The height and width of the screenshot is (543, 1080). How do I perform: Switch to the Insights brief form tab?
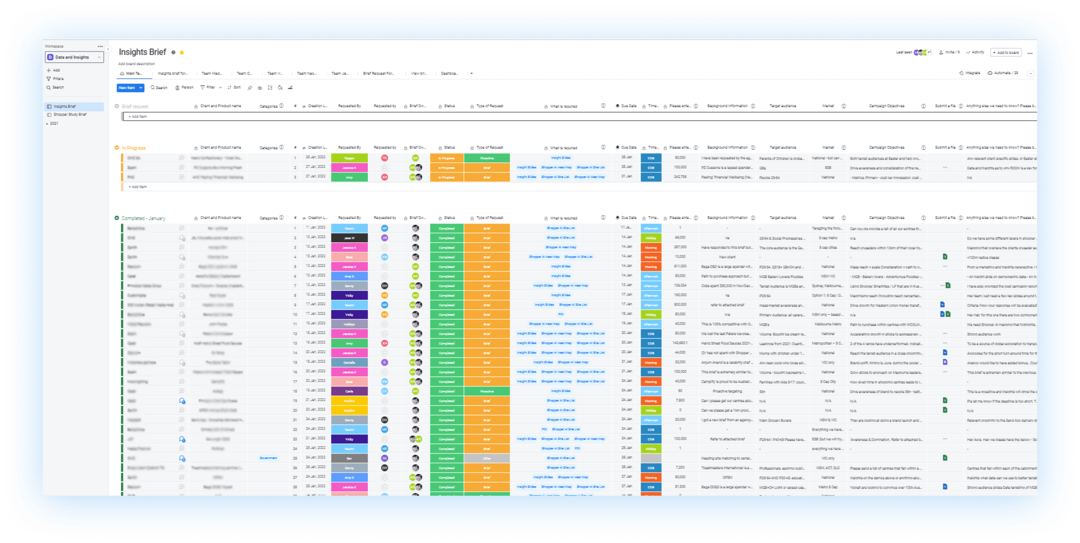(172, 73)
